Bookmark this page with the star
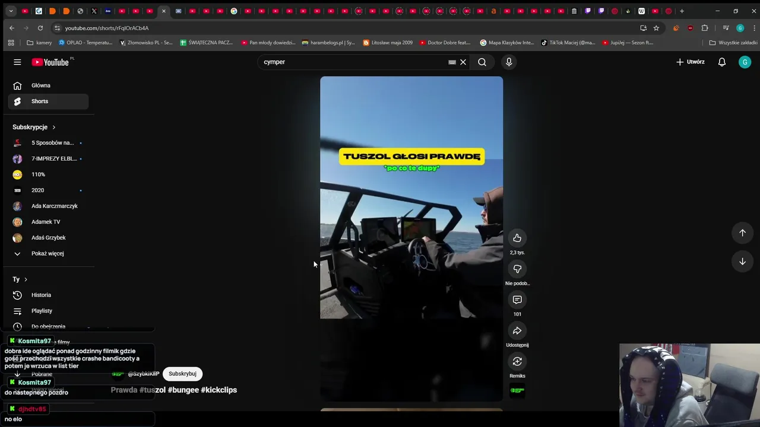The height and width of the screenshot is (427, 760). pyautogui.click(x=656, y=28)
